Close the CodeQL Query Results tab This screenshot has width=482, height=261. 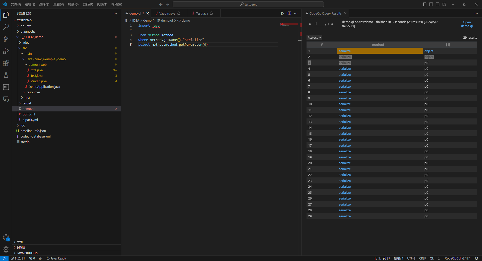coord(345,13)
